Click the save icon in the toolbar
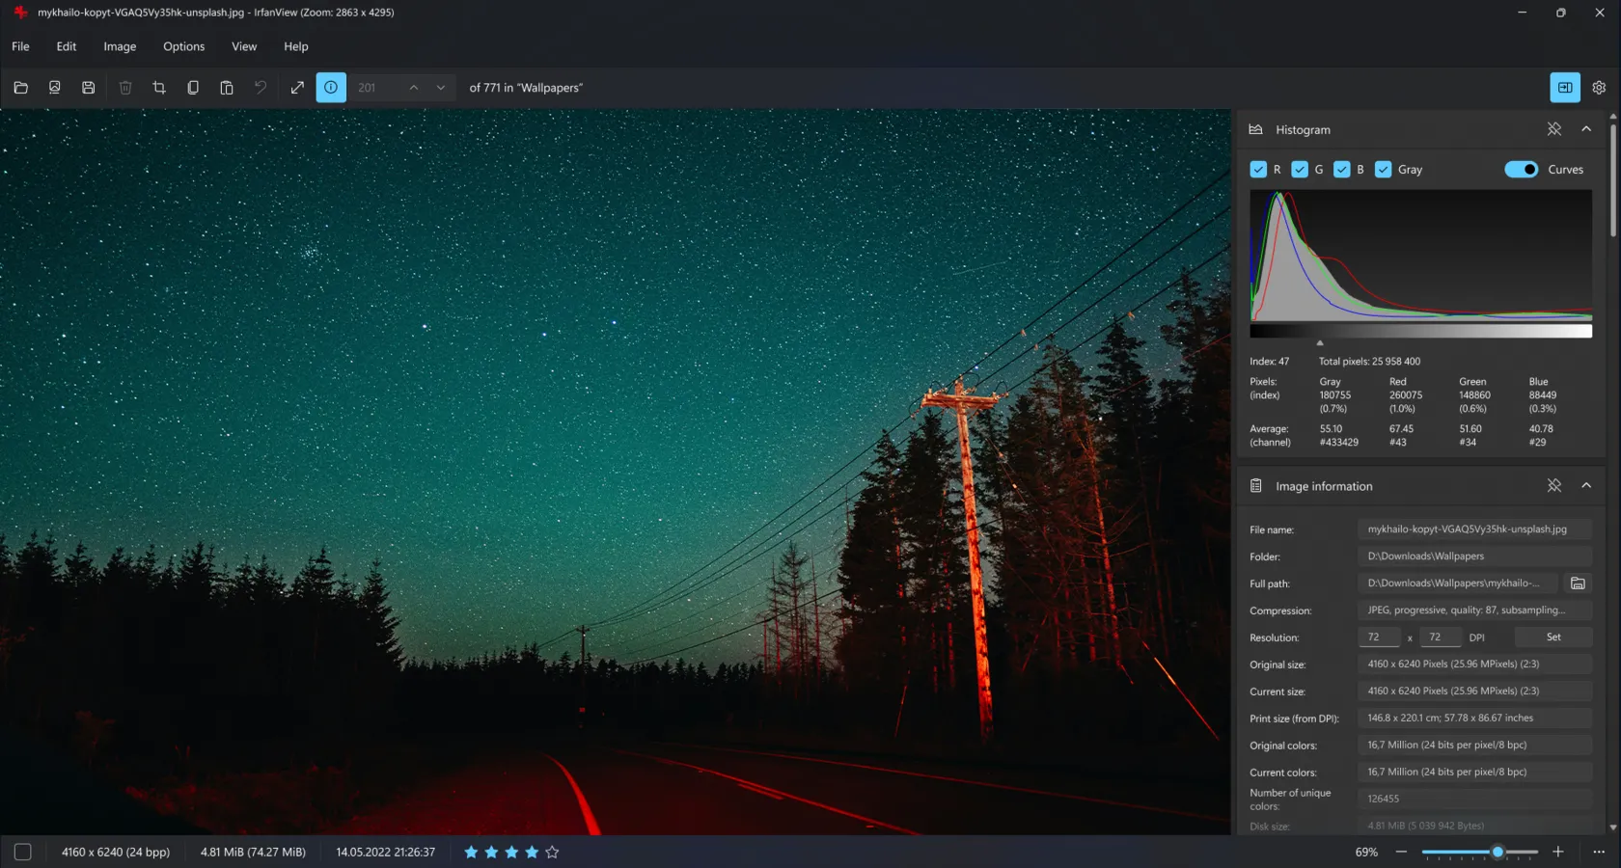The width and height of the screenshot is (1621, 868). 88,88
